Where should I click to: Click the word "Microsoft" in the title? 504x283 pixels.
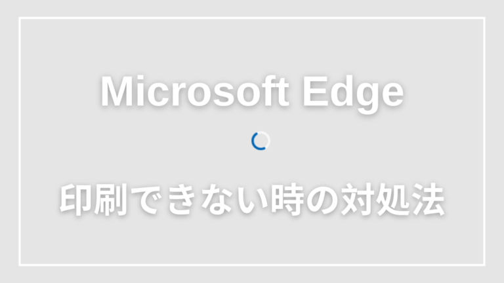click(195, 92)
